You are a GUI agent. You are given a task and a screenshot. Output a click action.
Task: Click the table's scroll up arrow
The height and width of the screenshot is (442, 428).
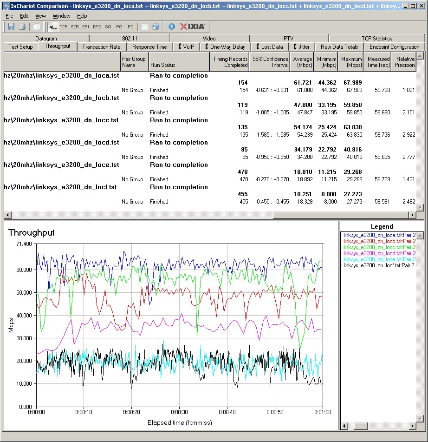420,56
